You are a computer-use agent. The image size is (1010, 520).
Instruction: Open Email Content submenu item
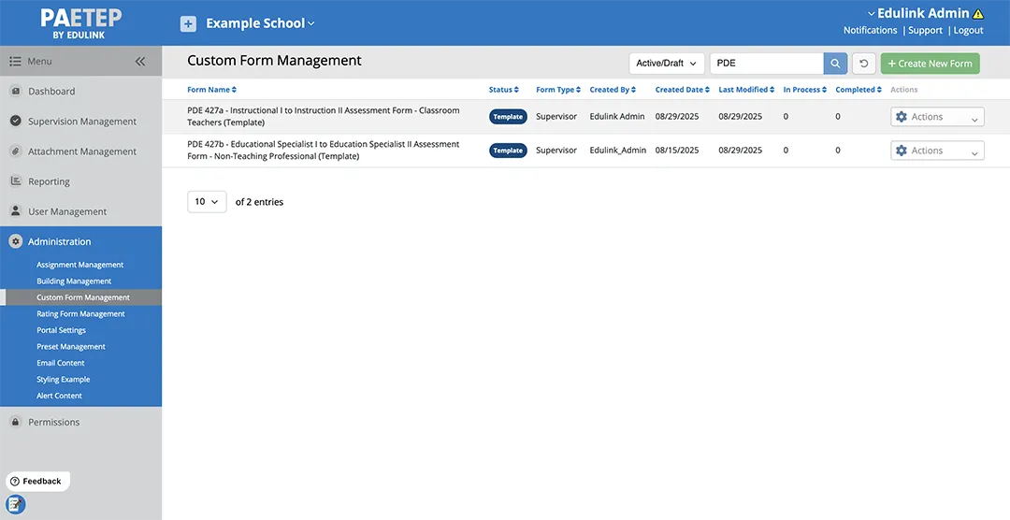61,363
